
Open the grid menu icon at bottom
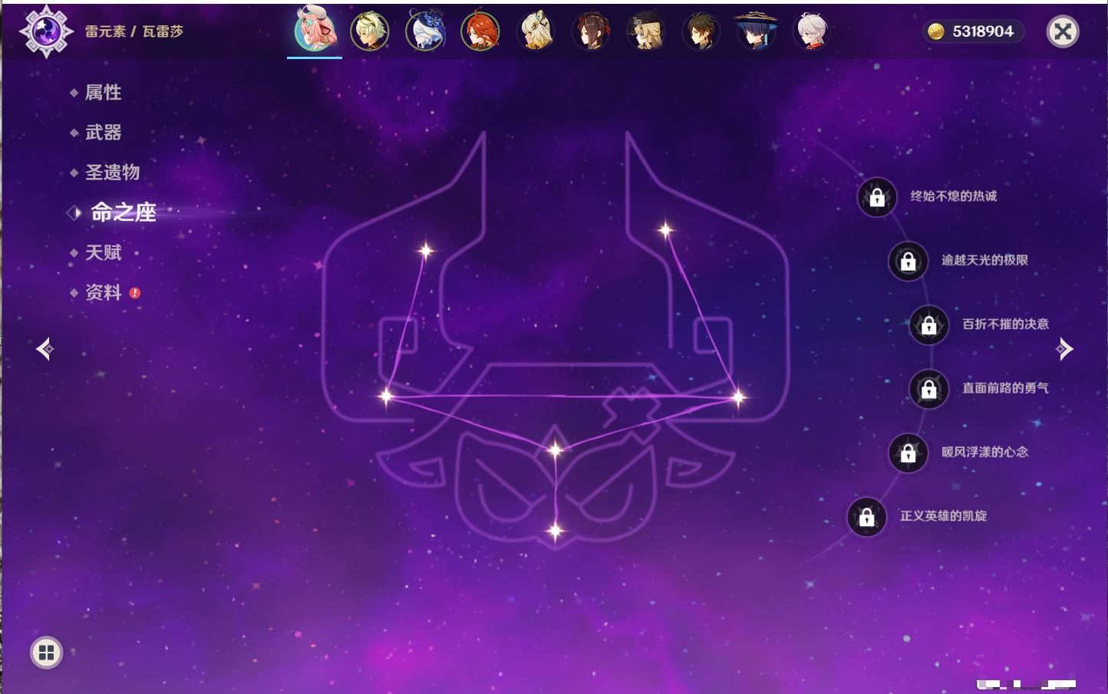(x=46, y=653)
